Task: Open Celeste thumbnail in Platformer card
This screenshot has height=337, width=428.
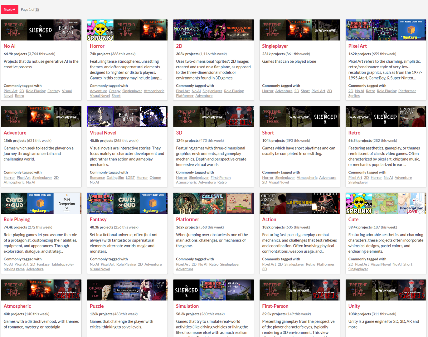Action: point(213,203)
